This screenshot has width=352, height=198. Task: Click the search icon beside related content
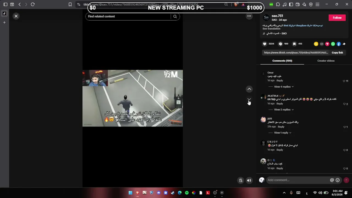point(175,16)
